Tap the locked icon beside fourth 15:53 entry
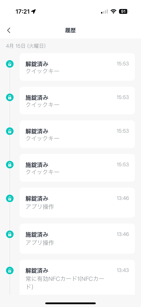 (10, 165)
